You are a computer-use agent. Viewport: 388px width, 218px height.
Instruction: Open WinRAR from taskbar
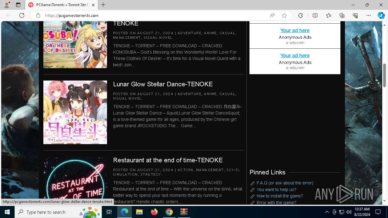tap(184, 212)
